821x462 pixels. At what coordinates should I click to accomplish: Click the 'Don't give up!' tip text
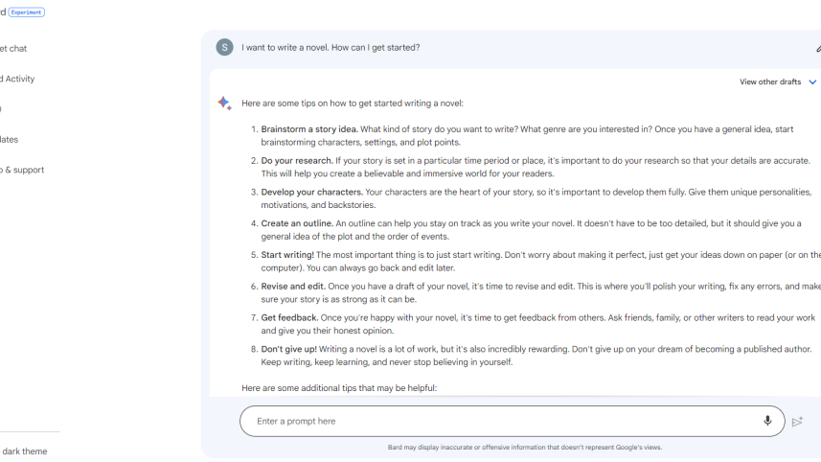point(287,349)
